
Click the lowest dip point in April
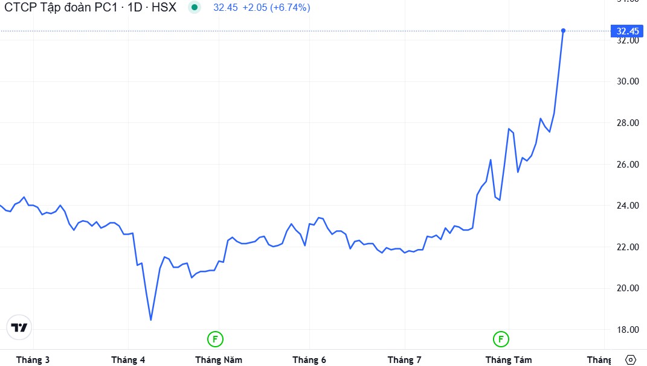pyautogui.click(x=150, y=320)
